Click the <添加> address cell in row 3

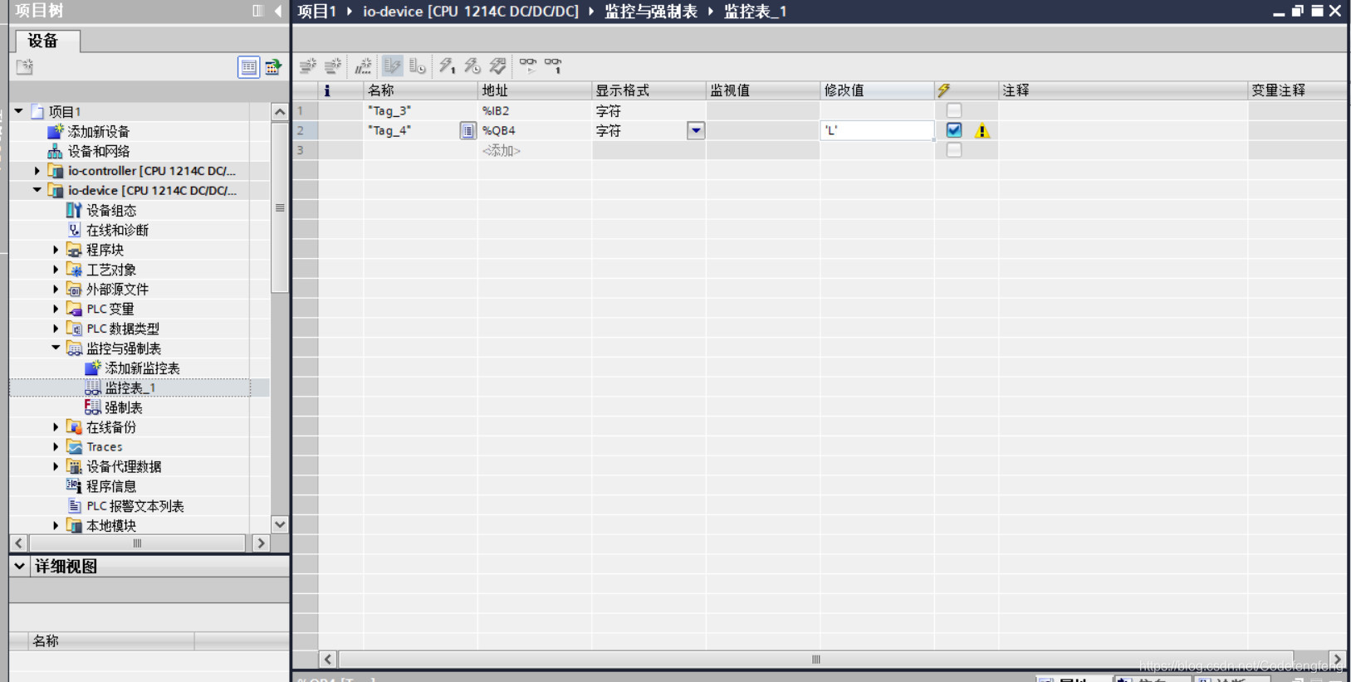click(535, 150)
